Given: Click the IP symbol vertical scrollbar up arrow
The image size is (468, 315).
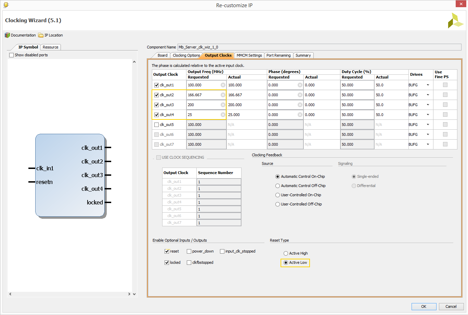Looking at the screenshot, I should coord(134,62).
